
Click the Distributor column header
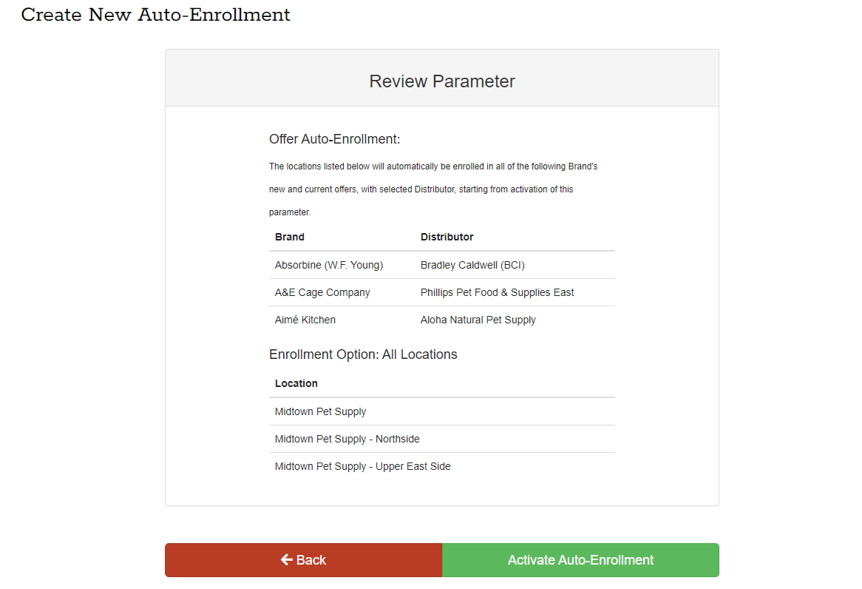(447, 237)
